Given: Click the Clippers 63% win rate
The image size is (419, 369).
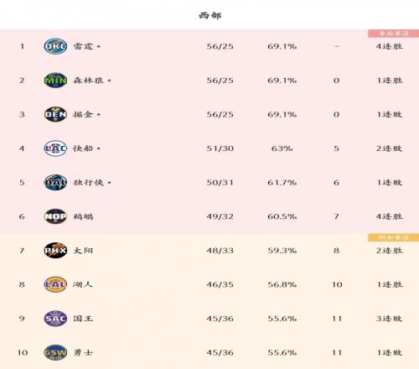Looking at the screenshot, I should 282,148.
